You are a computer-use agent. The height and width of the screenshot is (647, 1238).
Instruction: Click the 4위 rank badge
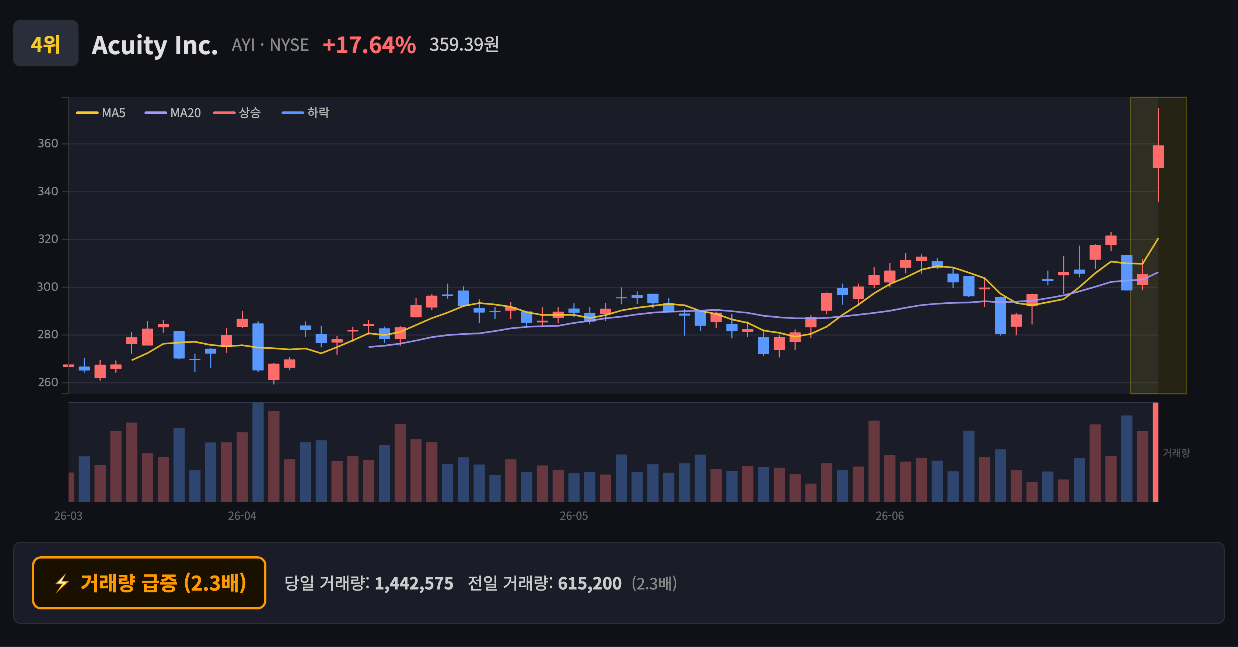[x=46, y=43]
